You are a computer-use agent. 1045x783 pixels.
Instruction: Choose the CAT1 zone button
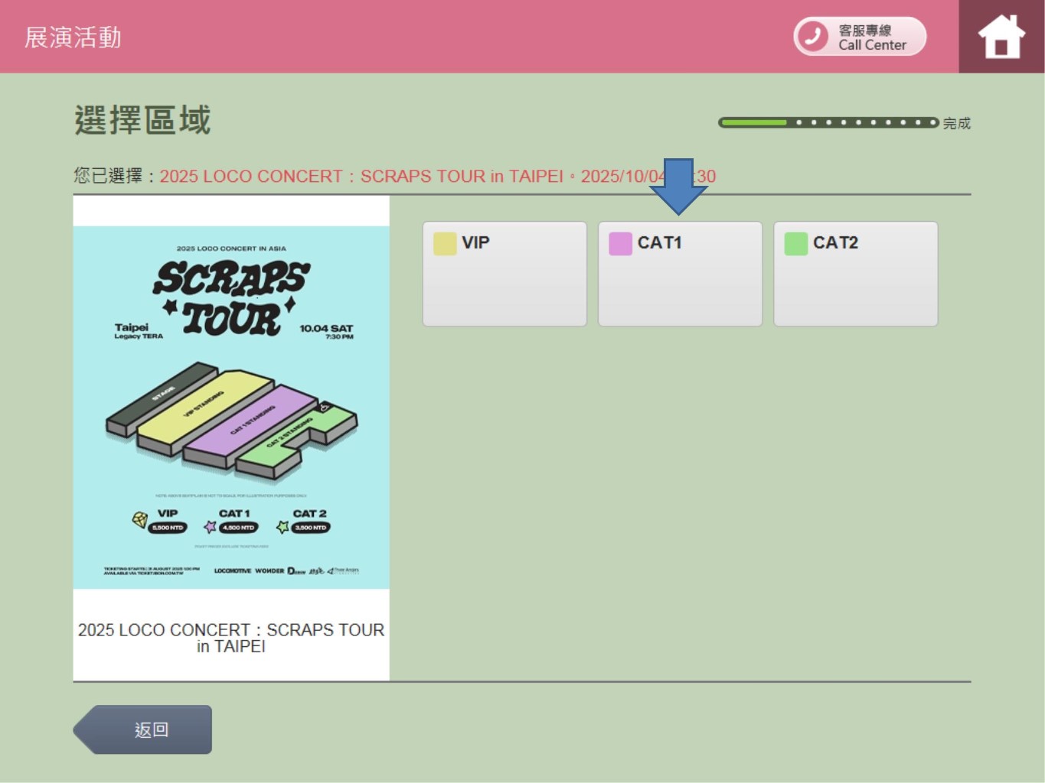point(680,274)
